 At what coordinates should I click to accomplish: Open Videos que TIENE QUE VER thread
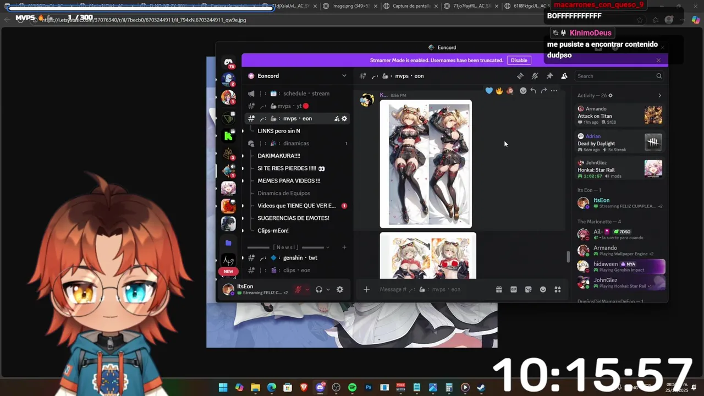point(296,206)
